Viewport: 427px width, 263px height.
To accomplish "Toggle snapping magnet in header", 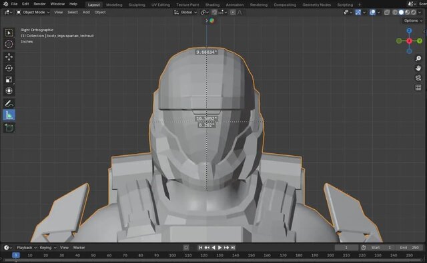I will [x=214, y=12].
